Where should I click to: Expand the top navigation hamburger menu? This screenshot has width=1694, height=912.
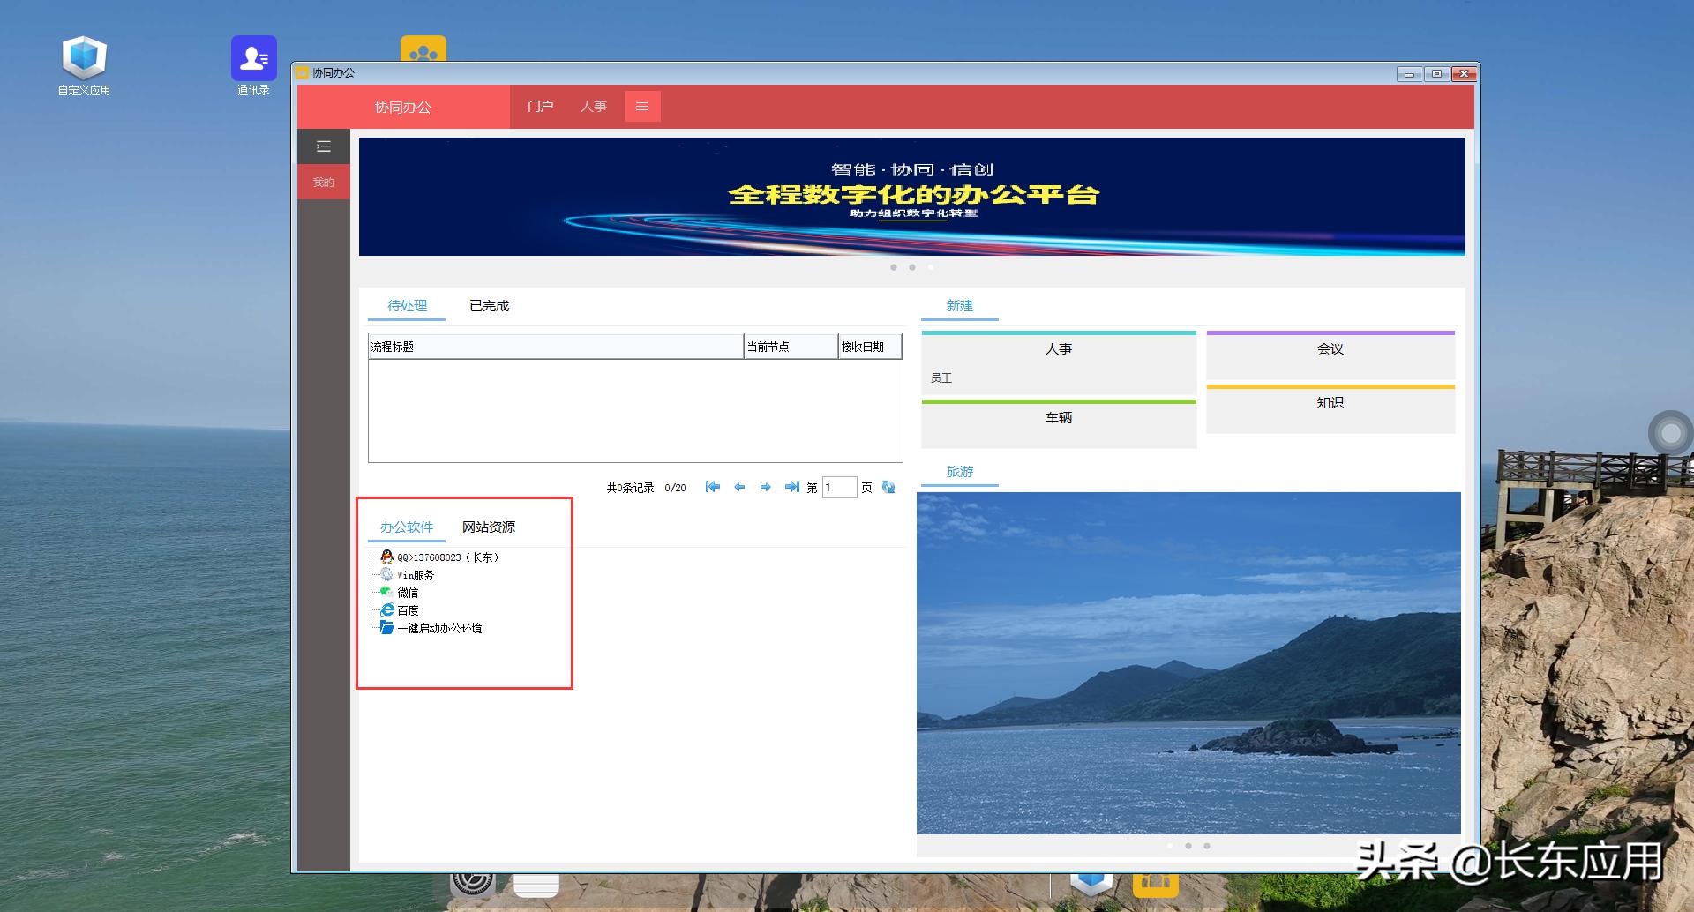642,107
